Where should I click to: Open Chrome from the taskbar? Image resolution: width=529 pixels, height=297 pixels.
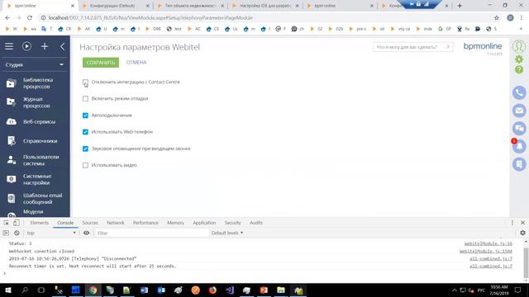click(93, 290)
